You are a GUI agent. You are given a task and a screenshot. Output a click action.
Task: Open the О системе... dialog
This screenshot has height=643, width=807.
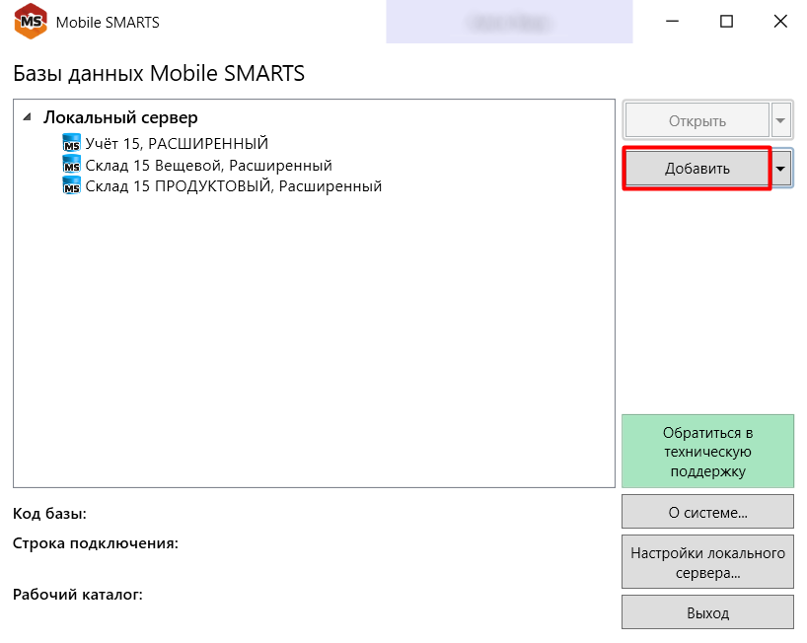(x=707, y=512)
